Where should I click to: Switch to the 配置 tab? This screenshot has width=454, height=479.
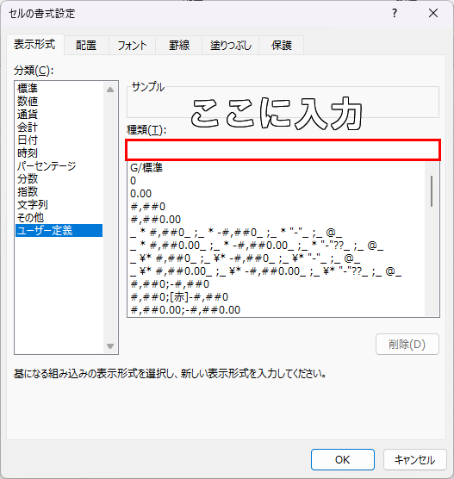click(x=86, y=46)
